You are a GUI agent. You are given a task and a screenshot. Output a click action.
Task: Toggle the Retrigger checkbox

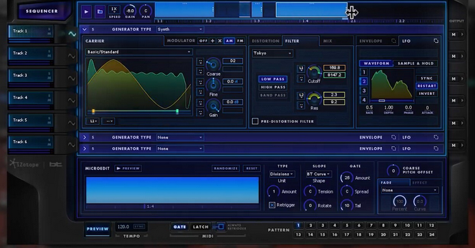click(272, 205)
